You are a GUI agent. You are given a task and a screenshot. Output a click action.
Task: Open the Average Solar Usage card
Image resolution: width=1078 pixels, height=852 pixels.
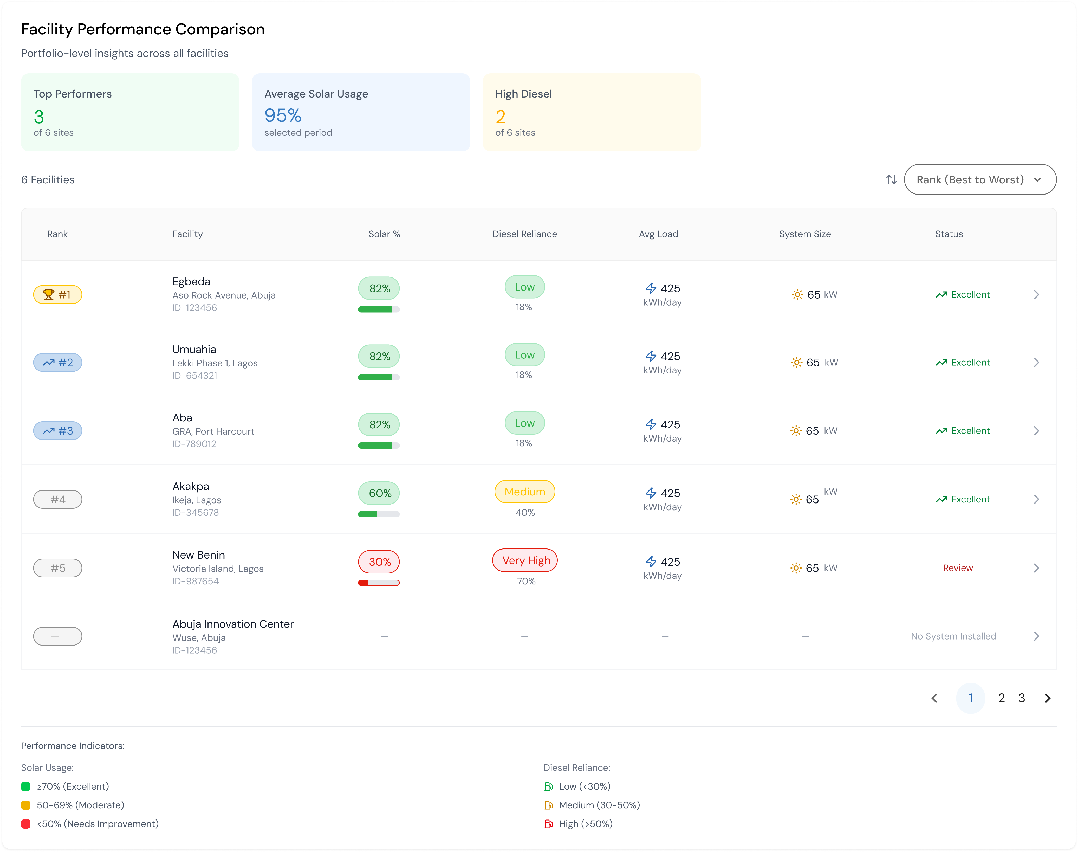tap(361, 112)
